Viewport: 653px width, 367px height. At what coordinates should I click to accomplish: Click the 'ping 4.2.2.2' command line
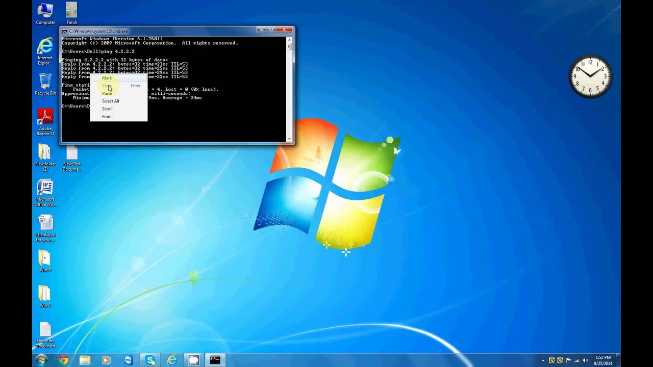[98, 51]
